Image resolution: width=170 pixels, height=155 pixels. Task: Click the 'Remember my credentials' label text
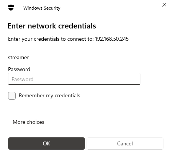point(49,96)
